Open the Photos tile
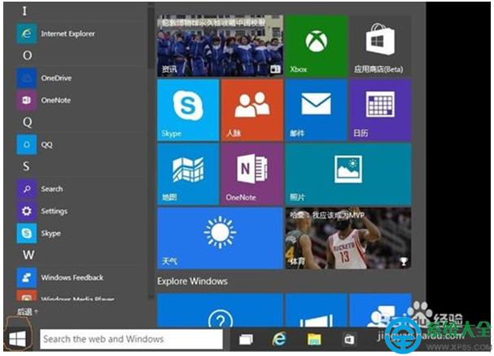This screenshot has height=356, width=494. (348, 174)
